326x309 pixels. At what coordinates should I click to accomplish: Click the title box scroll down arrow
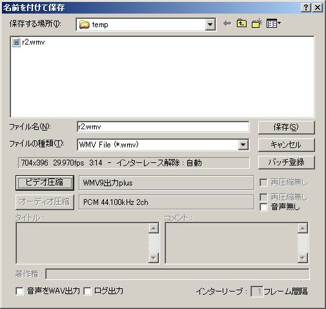[154, 258]
